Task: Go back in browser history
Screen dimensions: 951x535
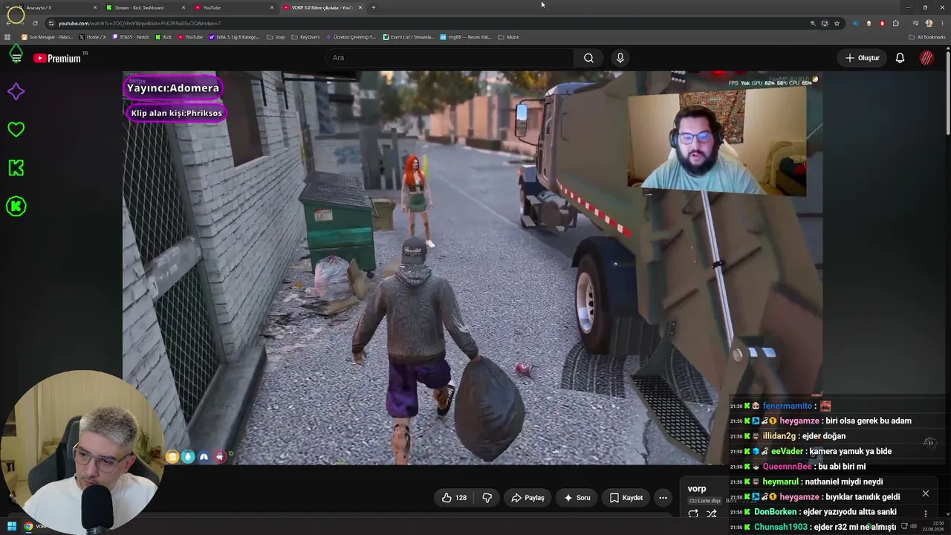Action: (x=7, y=23)
